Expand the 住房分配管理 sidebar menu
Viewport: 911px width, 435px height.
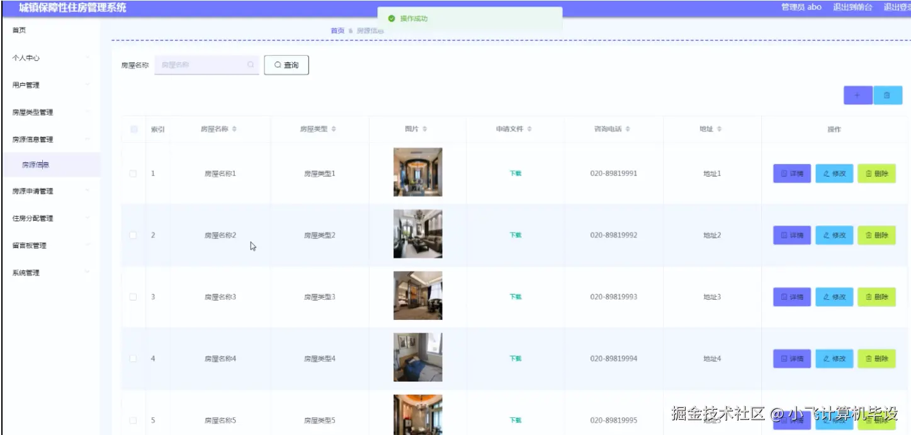coord(50,218)
